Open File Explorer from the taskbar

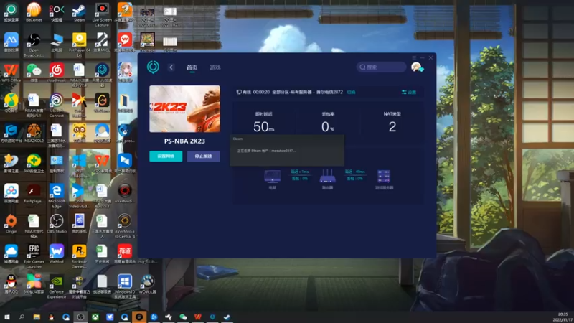[37, 317]
